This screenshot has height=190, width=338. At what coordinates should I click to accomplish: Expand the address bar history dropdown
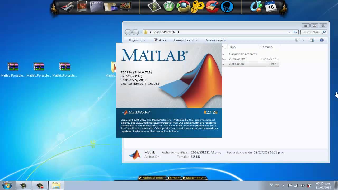pyautogui.click(x=289, y=32)
